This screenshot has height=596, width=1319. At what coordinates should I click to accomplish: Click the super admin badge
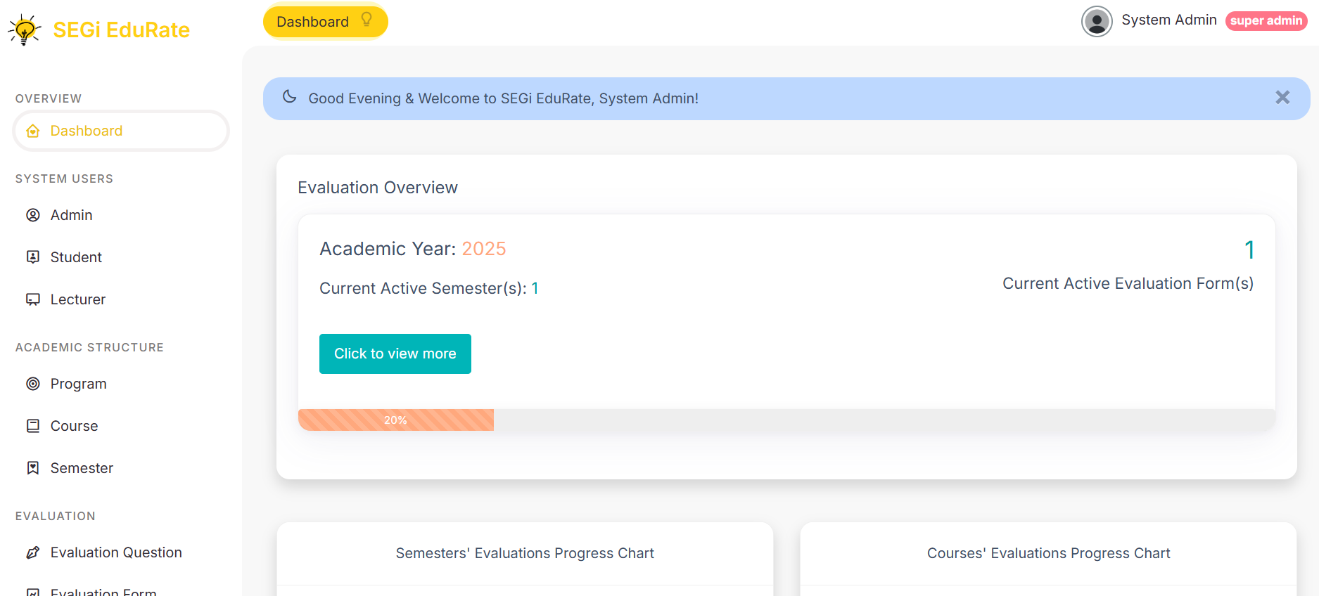[x=1266, y=21]
